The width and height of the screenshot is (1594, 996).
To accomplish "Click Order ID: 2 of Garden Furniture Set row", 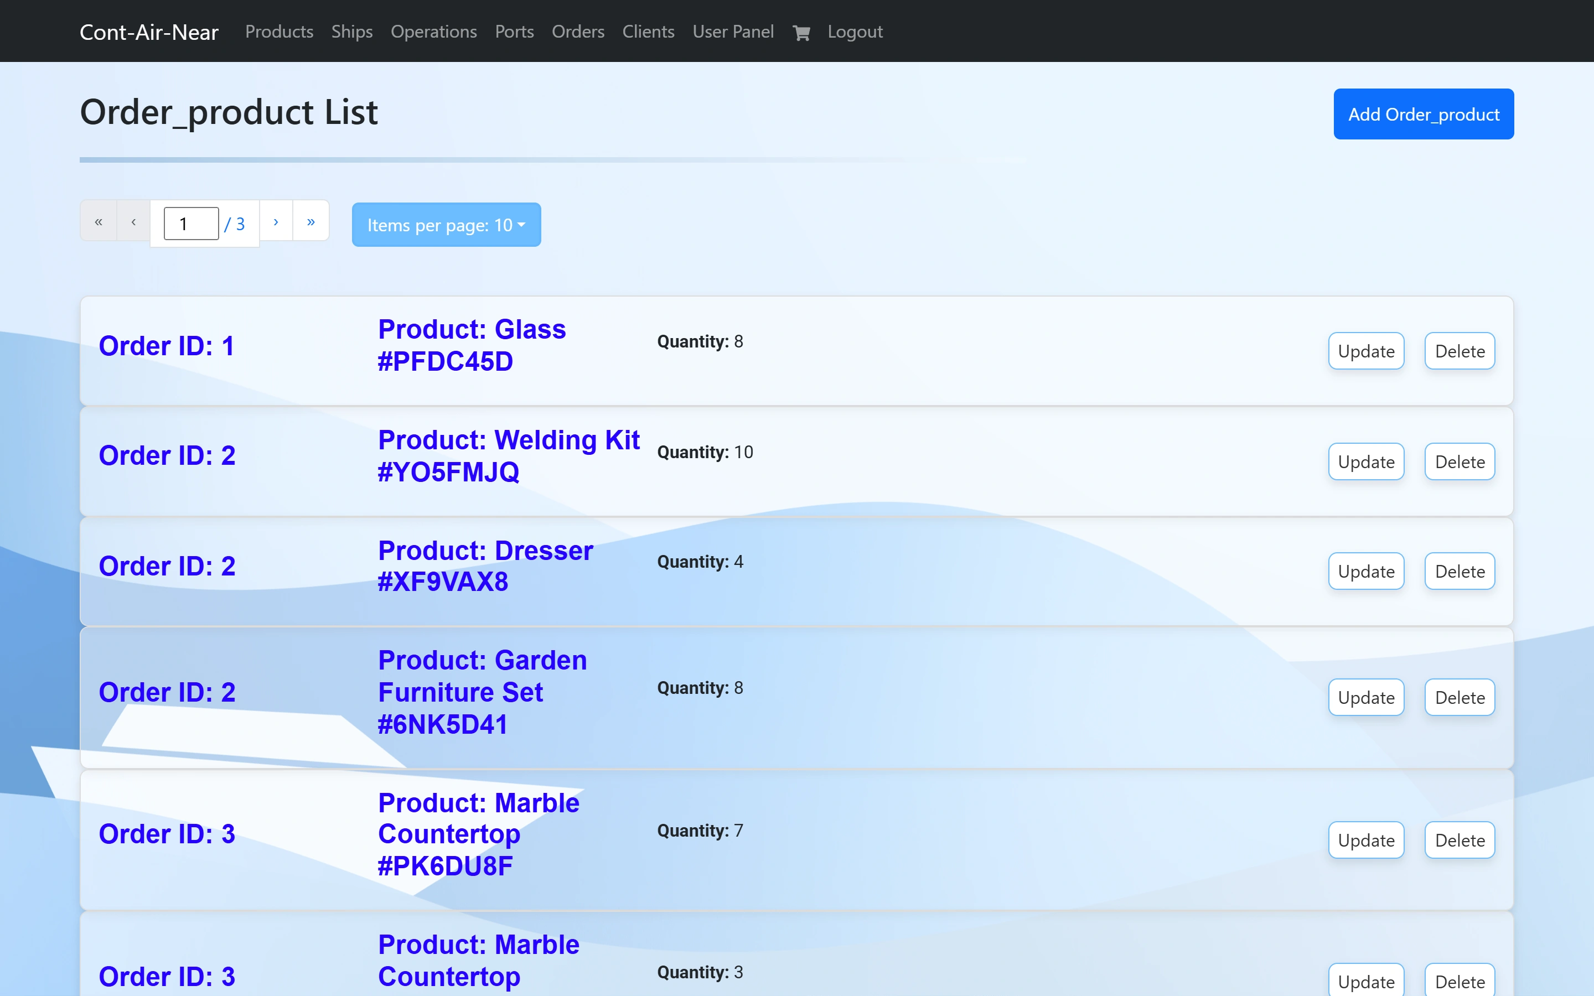I will pos(167,692).
